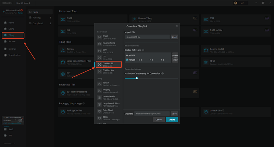Select the Home tab in task list
Image resolution: width=274 pixels, height=147 pixels.
point(40,12)
